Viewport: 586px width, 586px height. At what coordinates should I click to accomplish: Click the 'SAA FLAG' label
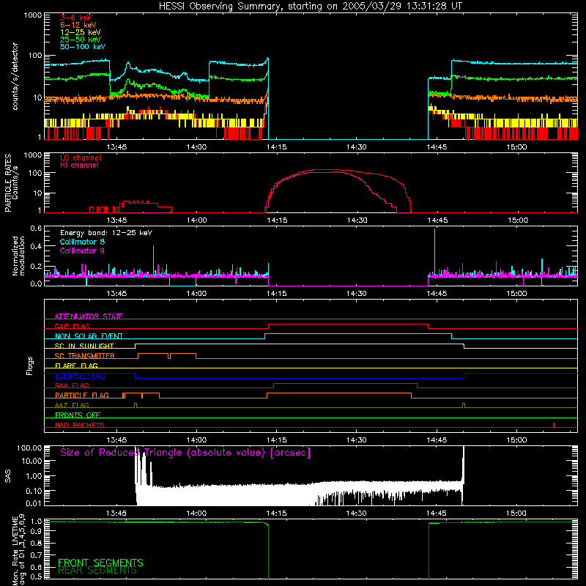tap(72, 385)
